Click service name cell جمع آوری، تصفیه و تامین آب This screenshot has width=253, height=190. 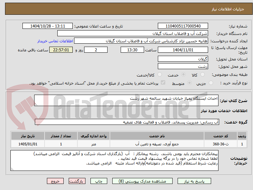157,144
